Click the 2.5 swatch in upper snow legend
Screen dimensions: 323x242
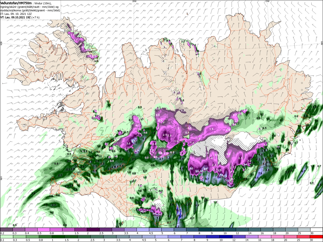105,230
